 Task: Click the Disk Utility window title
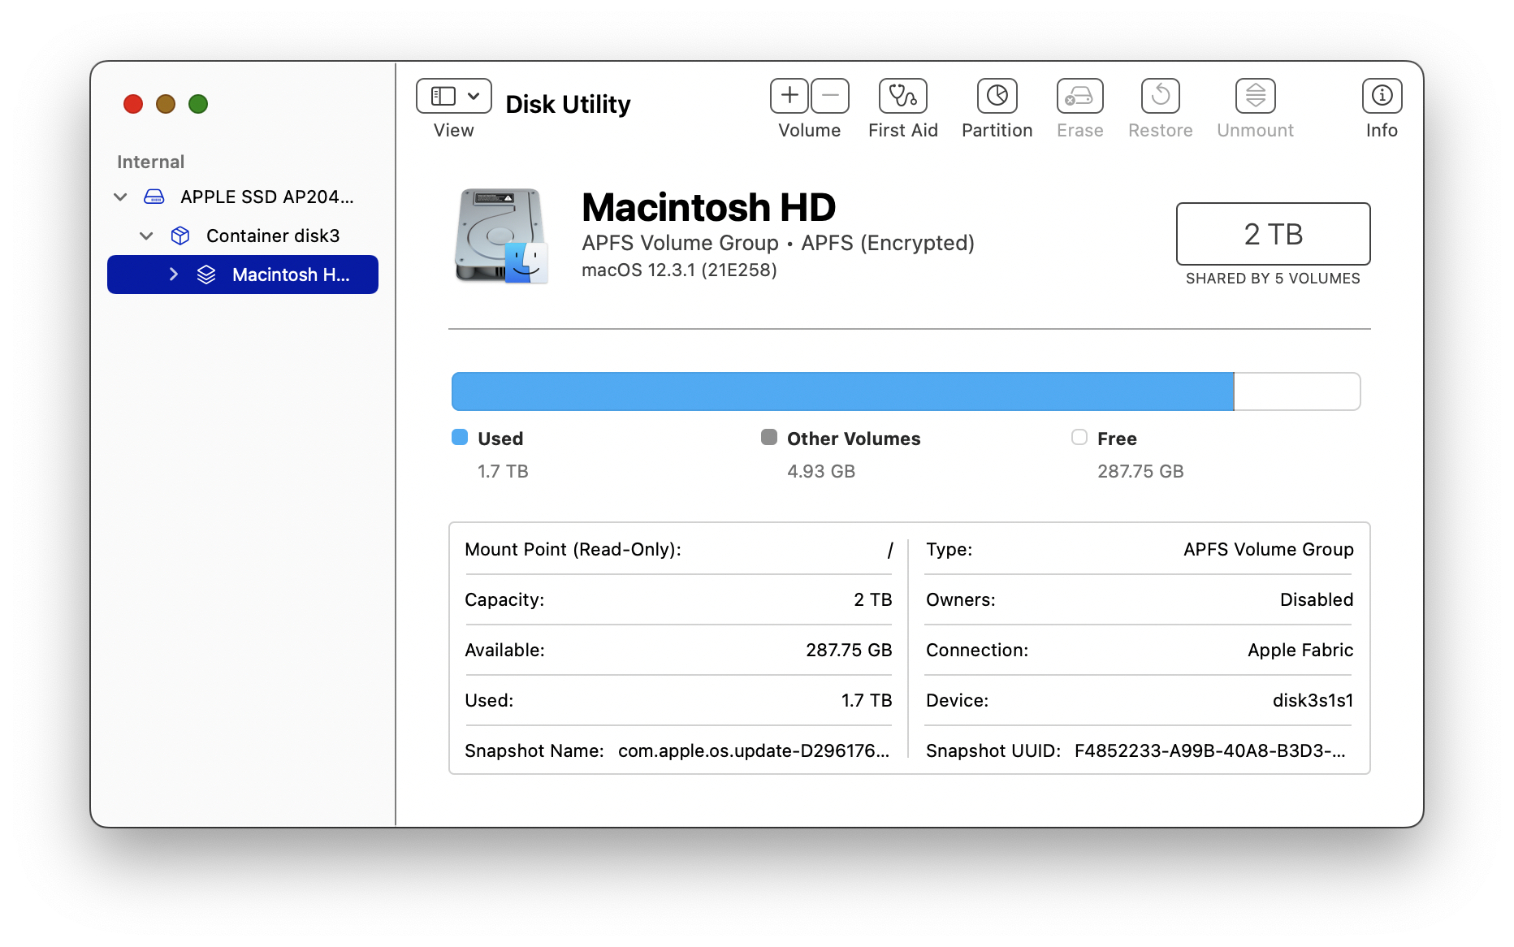click(x=568, y=104)
